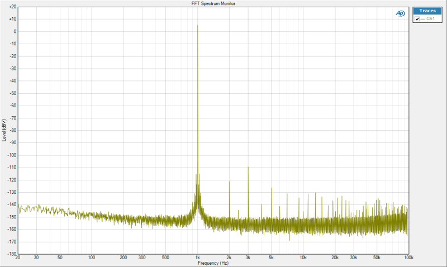Click the 50k frequency axis tick label
This screenshot has width=447, height=267.
click(377, 258)
